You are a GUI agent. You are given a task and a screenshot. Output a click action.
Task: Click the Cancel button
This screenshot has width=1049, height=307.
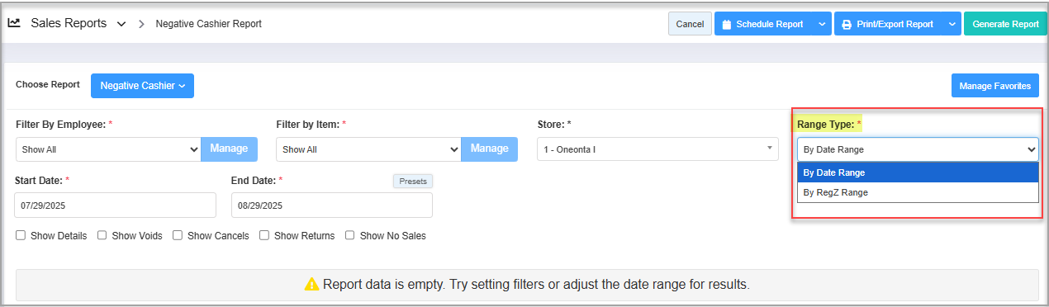690,24
